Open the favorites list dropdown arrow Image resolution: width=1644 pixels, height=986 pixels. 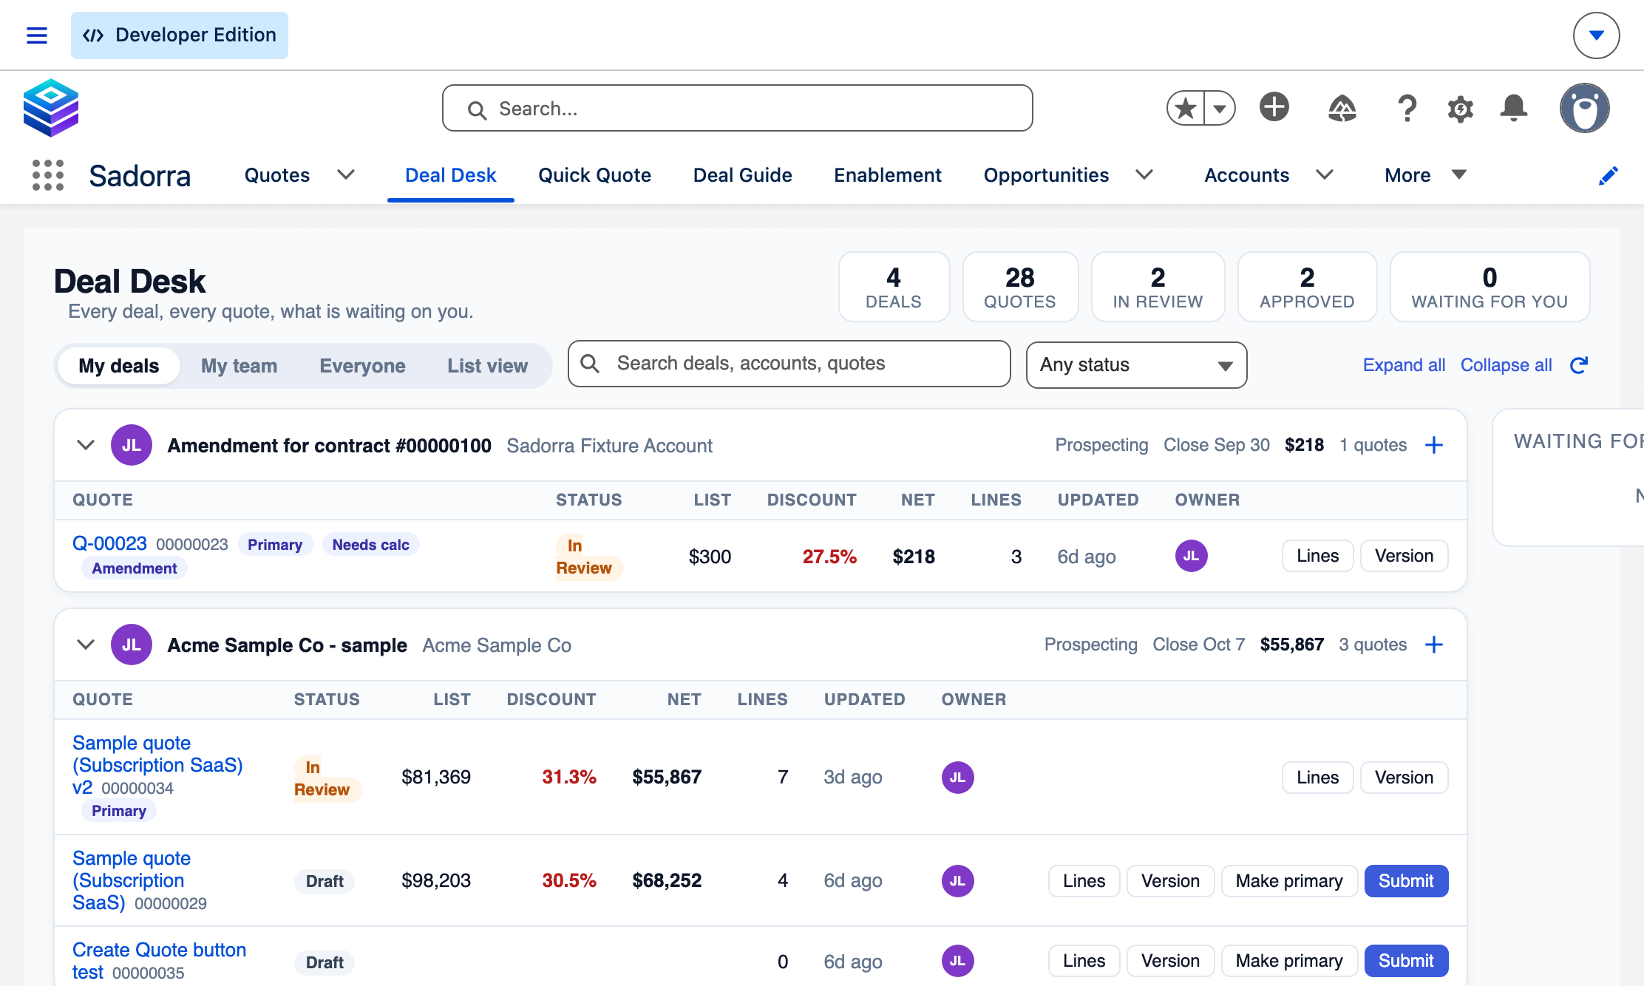coord(1220,109)
